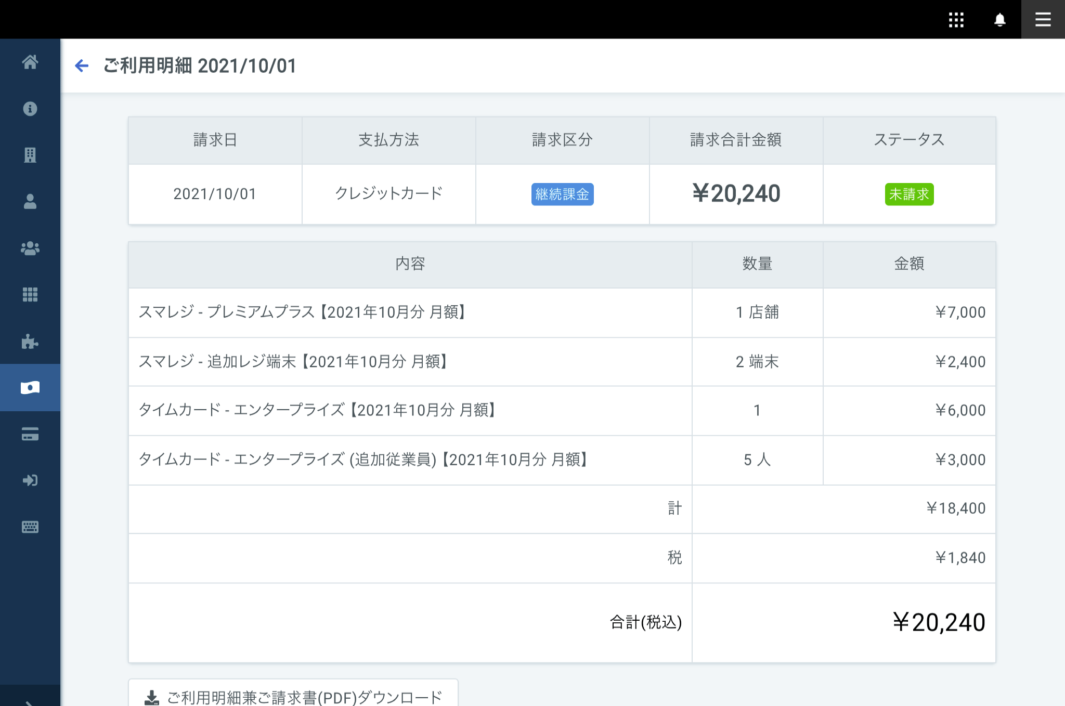This screenshot has height=706, width=1065.
Task: Open the grid apps sidebar icon
Action: click(30, 295)
